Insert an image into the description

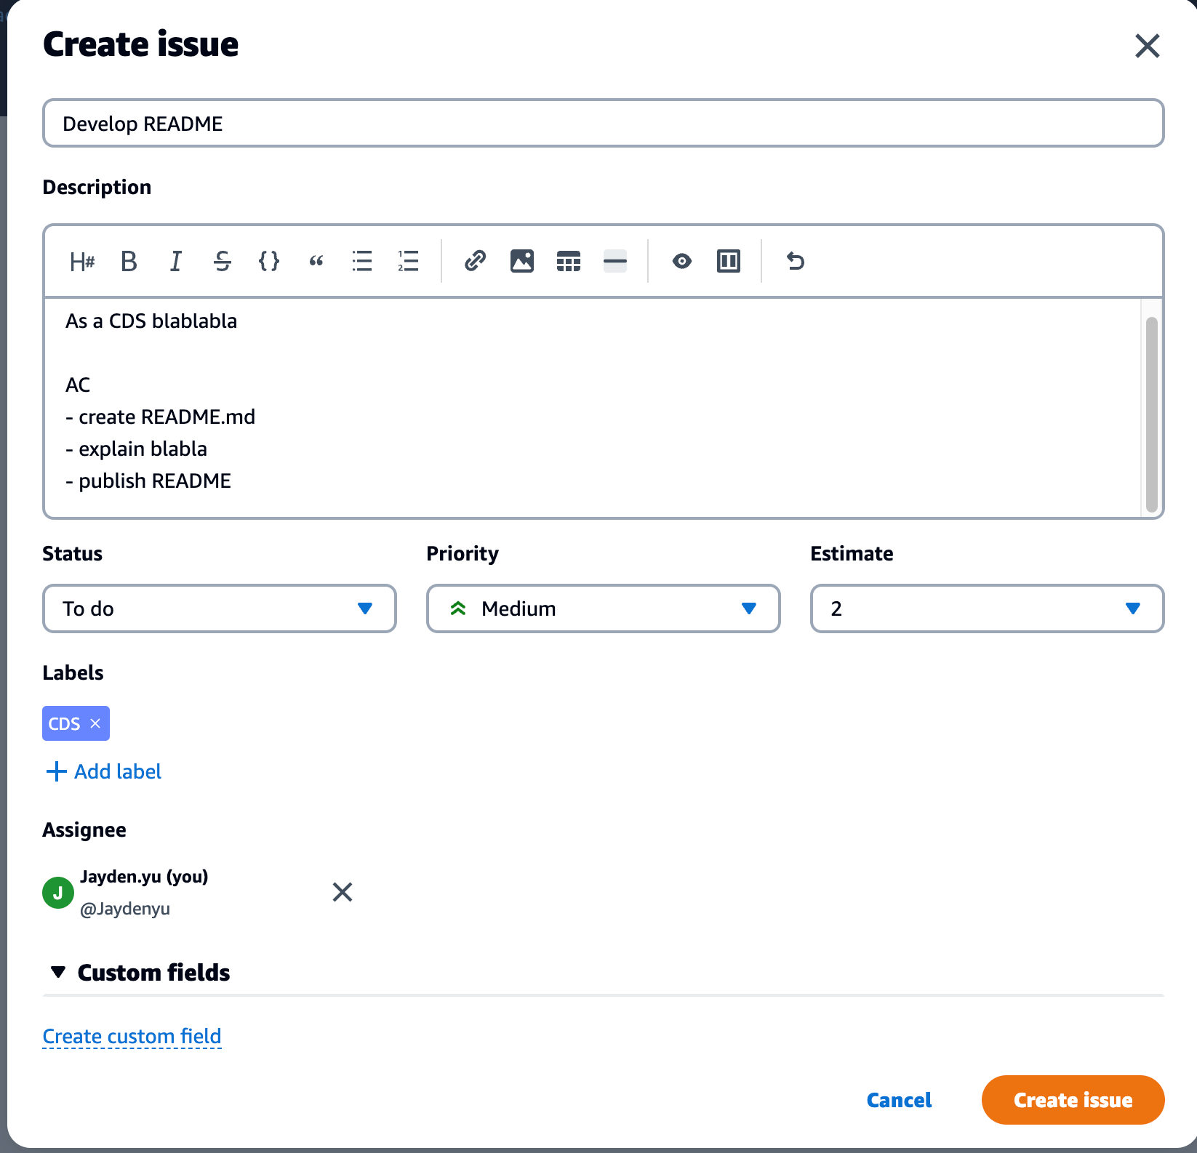(522, 261)
